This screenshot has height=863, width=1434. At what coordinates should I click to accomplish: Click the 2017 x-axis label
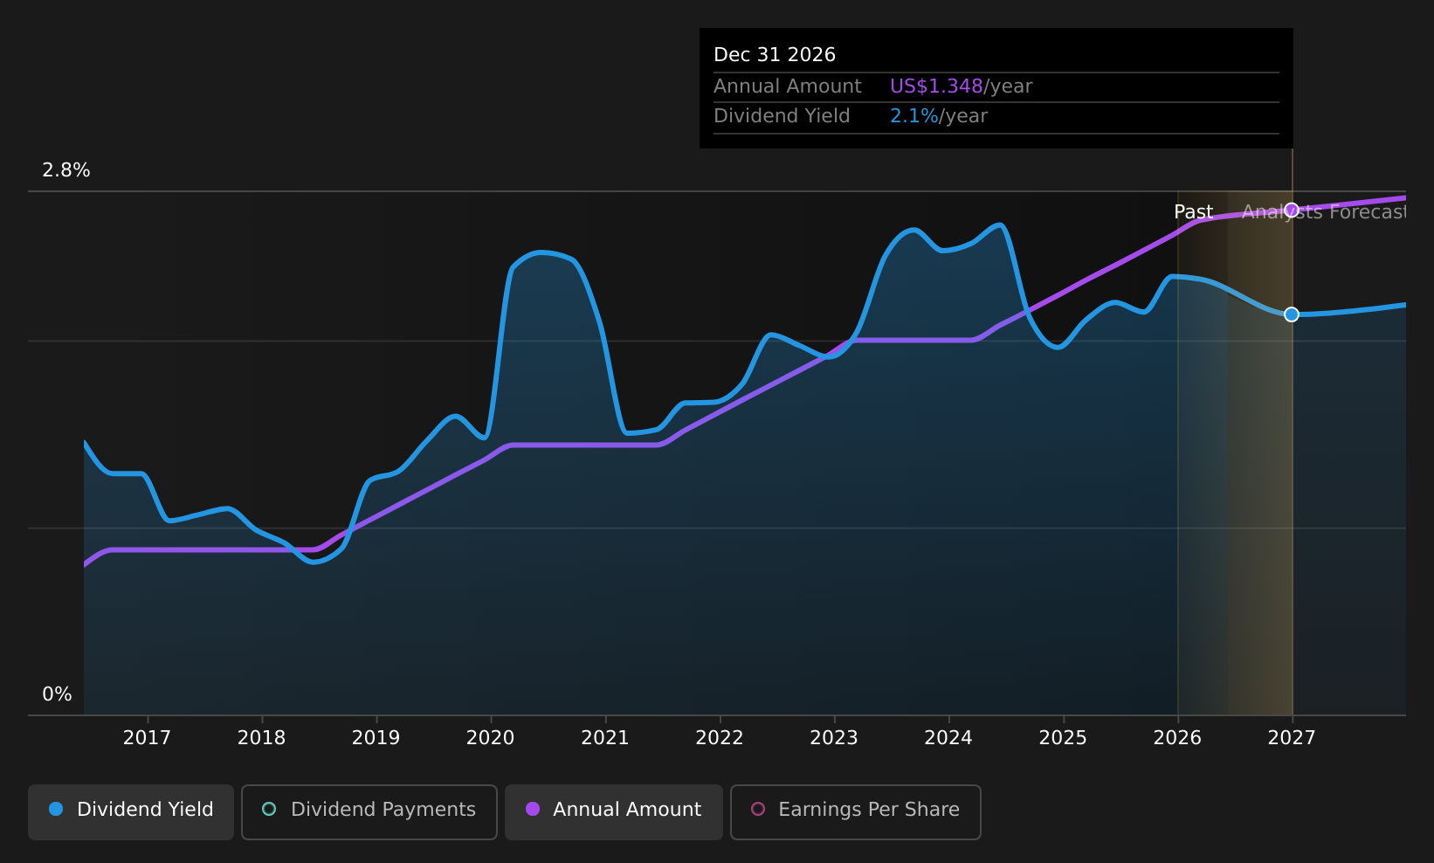[147, 738]
